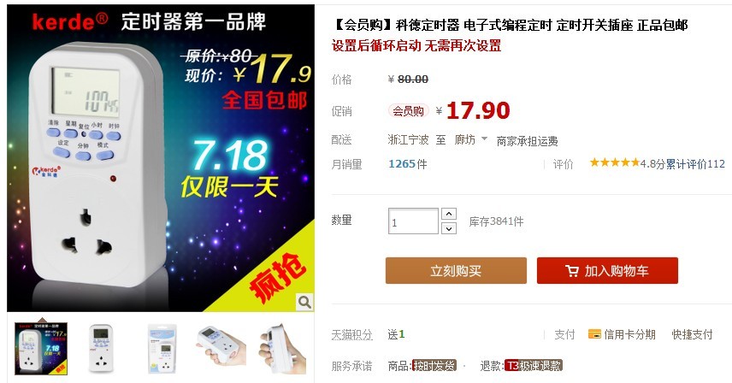732x383 pixels.
Task: Select the last side-view thumbnail
Action: coord(283,349)
